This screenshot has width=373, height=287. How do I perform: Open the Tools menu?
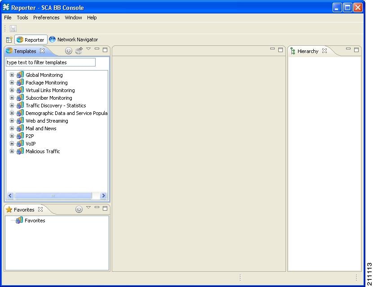tap(22, 18)
